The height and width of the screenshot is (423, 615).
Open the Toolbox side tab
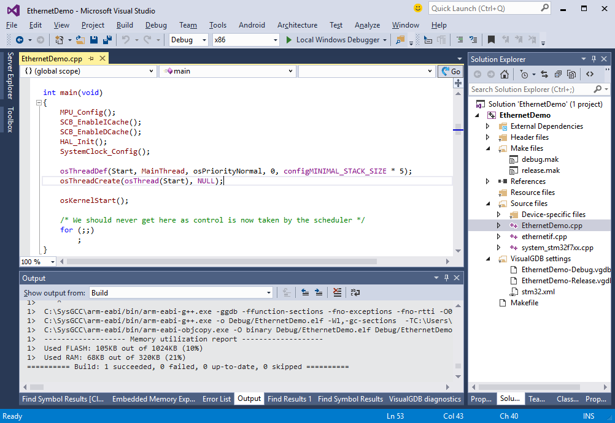click(x=10, y=120)
